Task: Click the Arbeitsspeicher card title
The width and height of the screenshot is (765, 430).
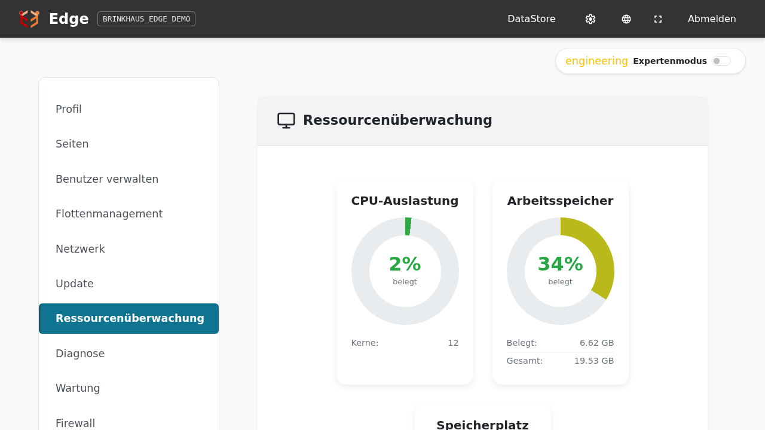Action: pyautogui.click(x=561, y=201)
